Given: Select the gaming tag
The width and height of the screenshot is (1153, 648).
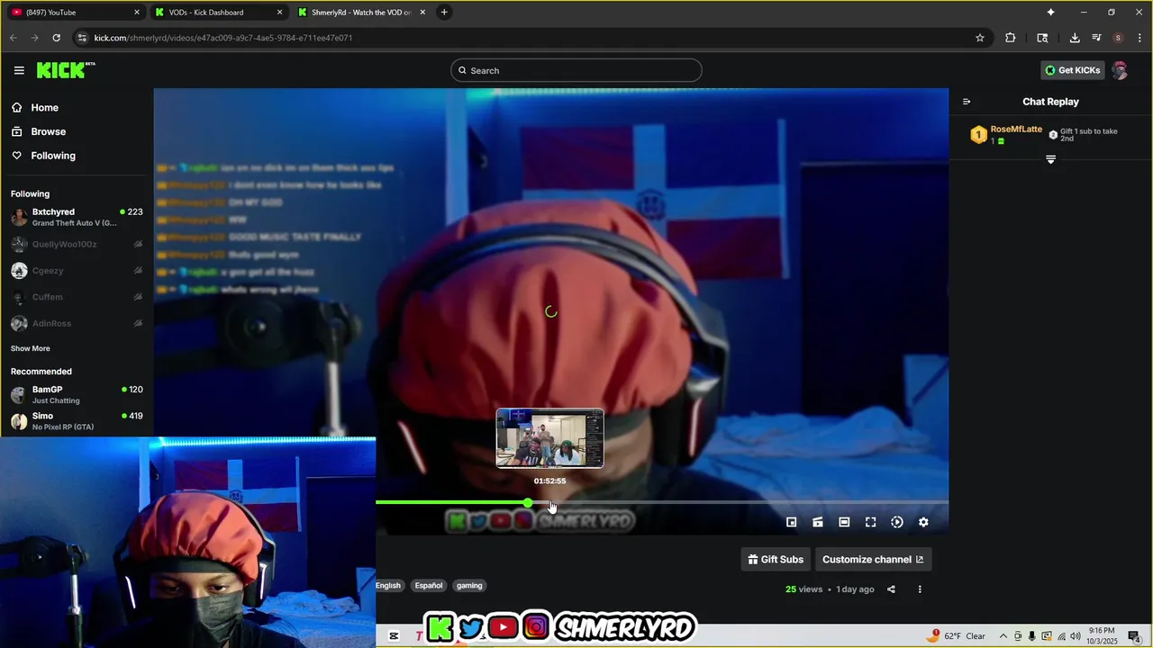Looking at the screenshot, I should coord(469,585).
